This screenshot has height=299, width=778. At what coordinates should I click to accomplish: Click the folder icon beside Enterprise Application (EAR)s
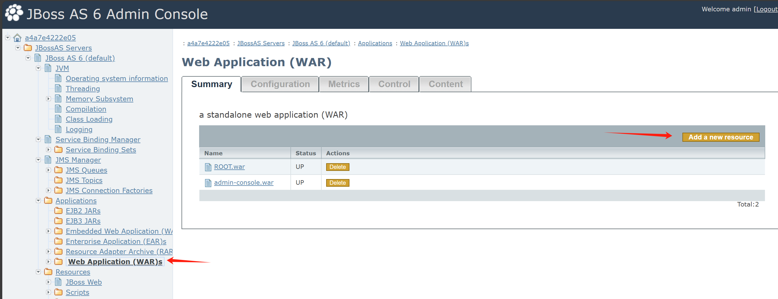[58, 241]
